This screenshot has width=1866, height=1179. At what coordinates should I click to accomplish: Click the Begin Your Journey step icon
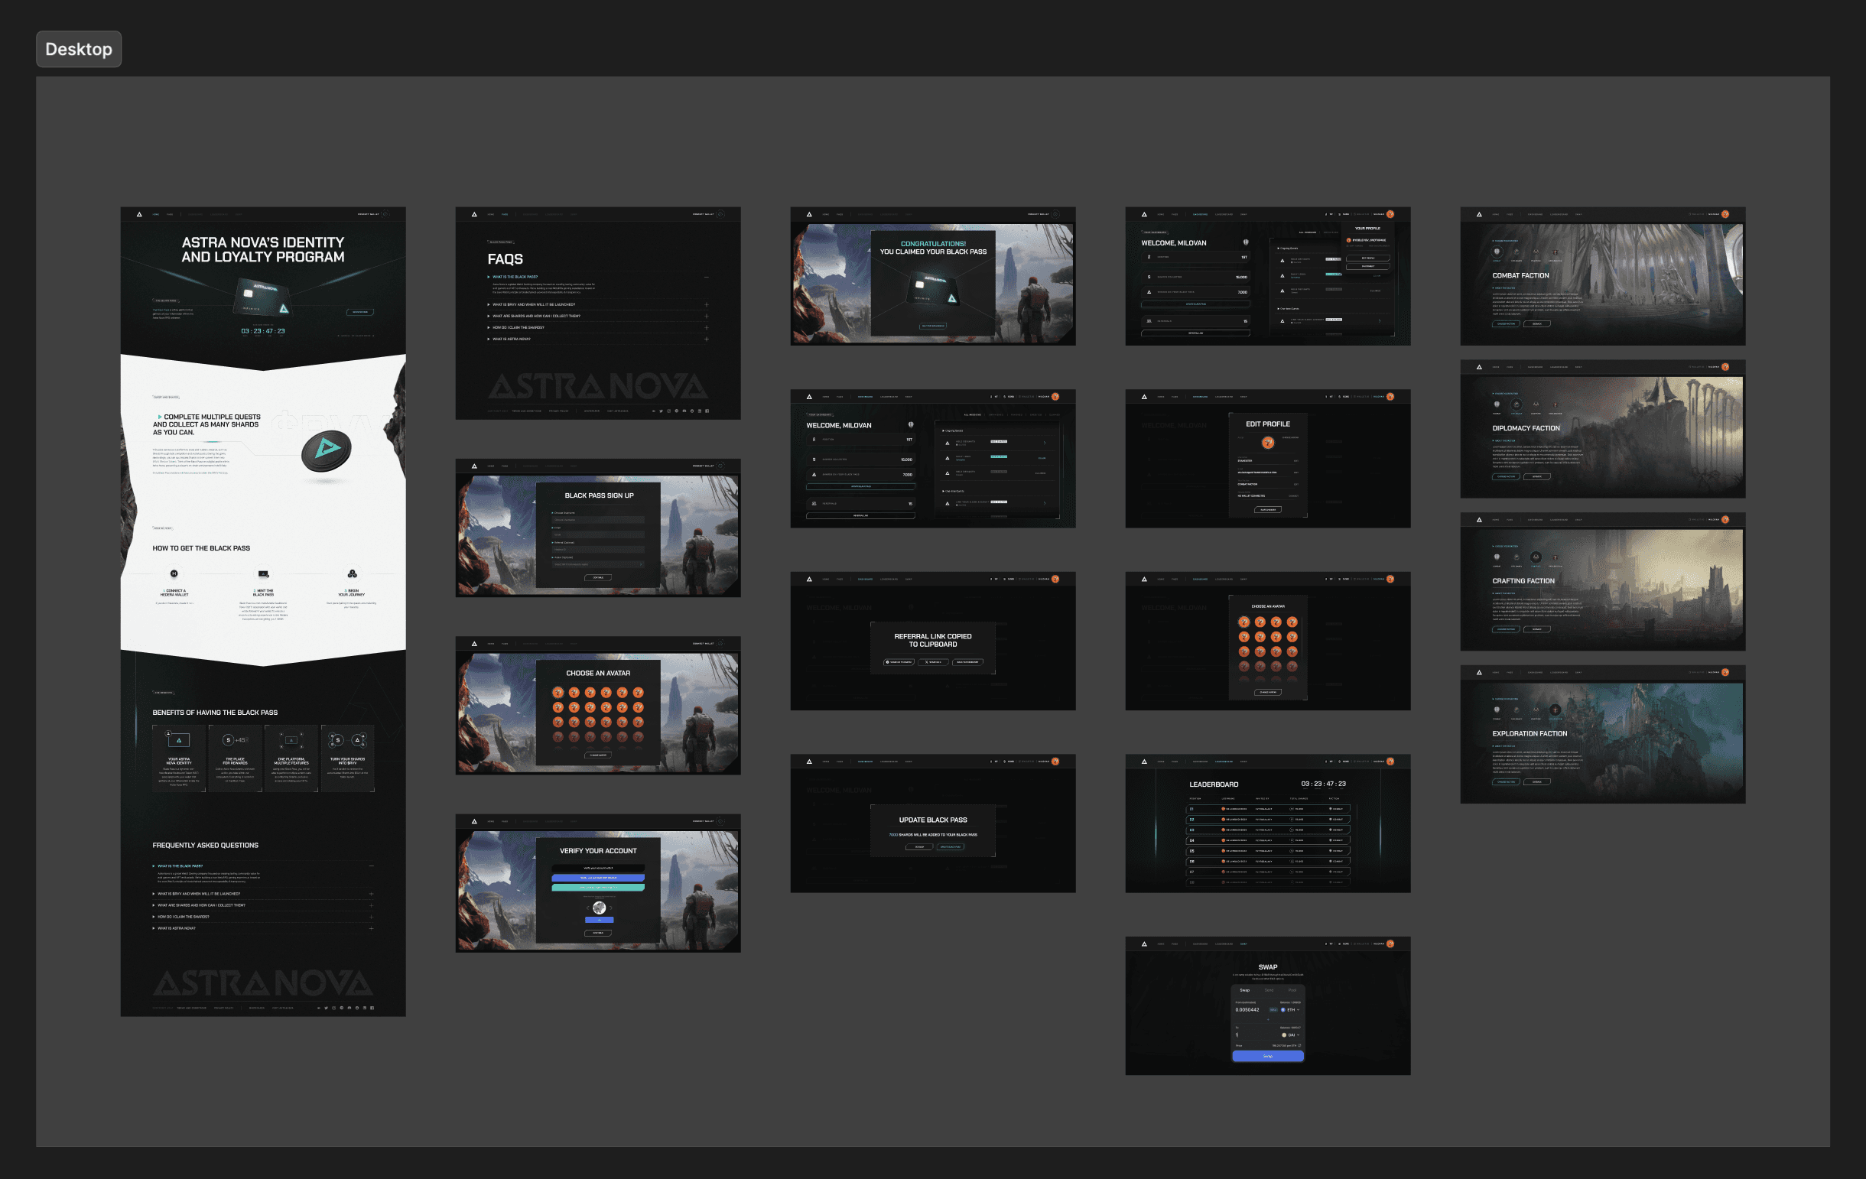(x=352, y=573)
